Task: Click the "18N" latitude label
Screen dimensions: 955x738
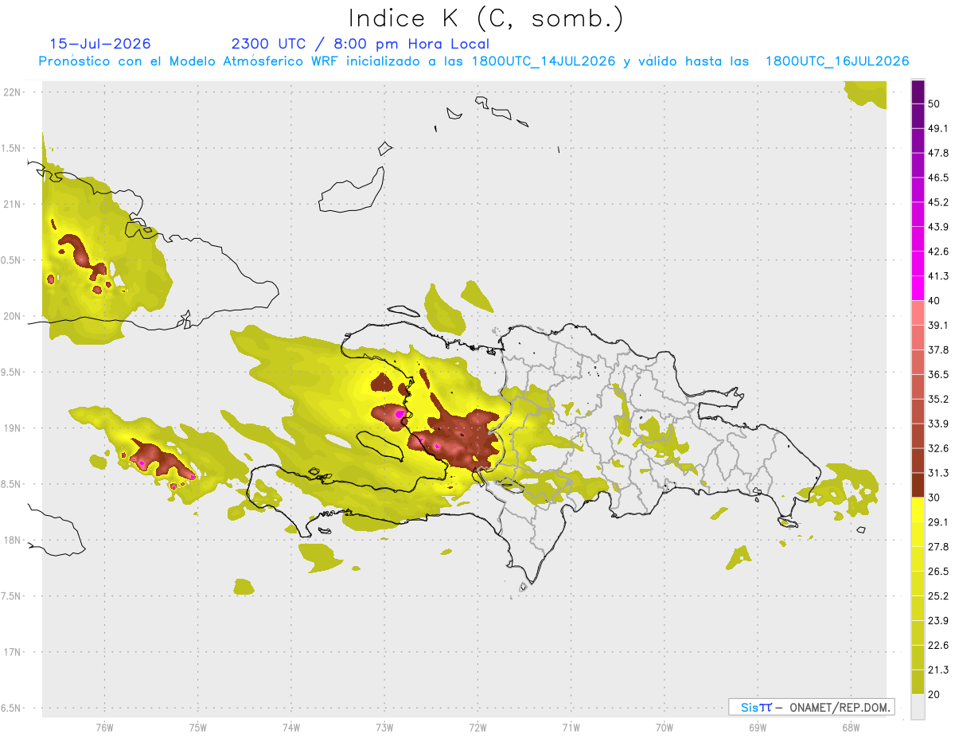Action: [x=12, y=540]
